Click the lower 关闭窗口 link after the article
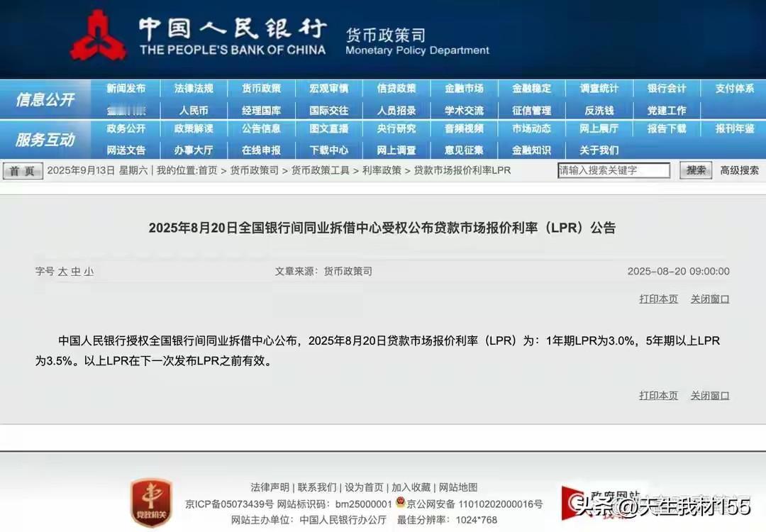The width and height of the screenshot is (766, 532). tap(710, 396)
